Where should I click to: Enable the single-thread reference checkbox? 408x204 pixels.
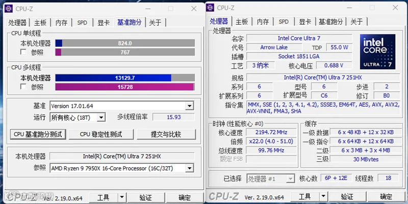(23, 52)
